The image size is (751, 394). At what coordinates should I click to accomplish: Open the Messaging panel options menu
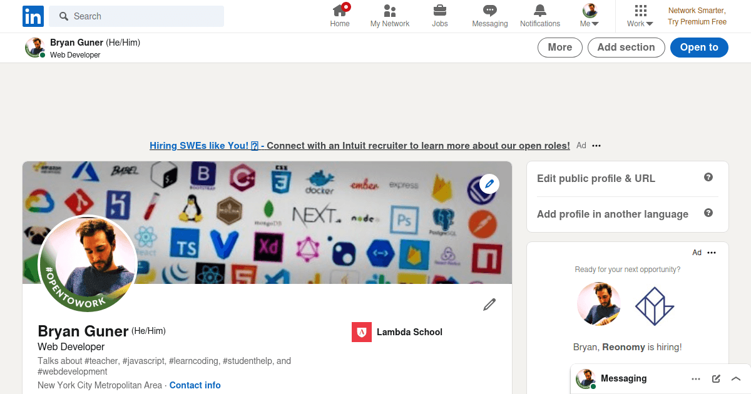(695, 378)
